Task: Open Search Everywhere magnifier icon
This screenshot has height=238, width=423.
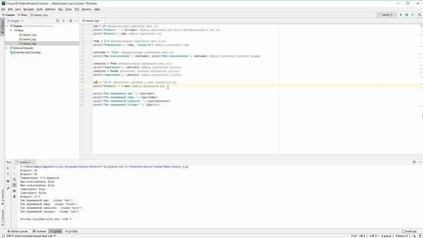Action: [x=420, y=15]
